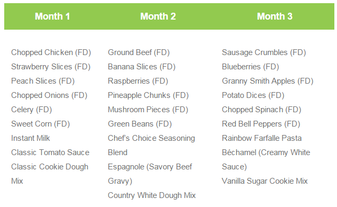Screen dimensions: 337x207
Task: Select Chopped Spinach (FD) item
Action: [x=261, y=110]
